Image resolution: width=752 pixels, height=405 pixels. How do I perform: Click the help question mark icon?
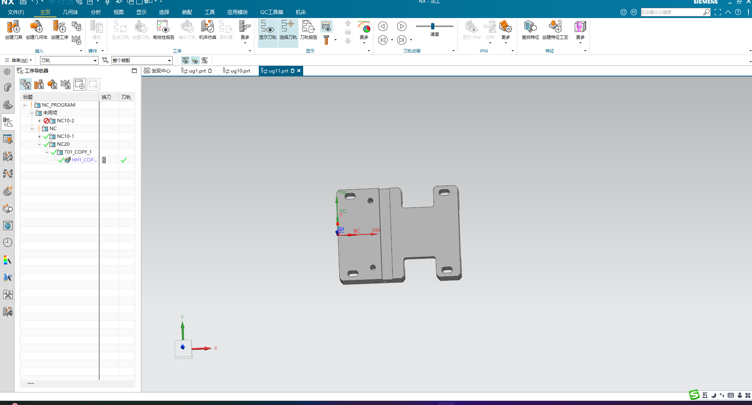tap(738, 12)
